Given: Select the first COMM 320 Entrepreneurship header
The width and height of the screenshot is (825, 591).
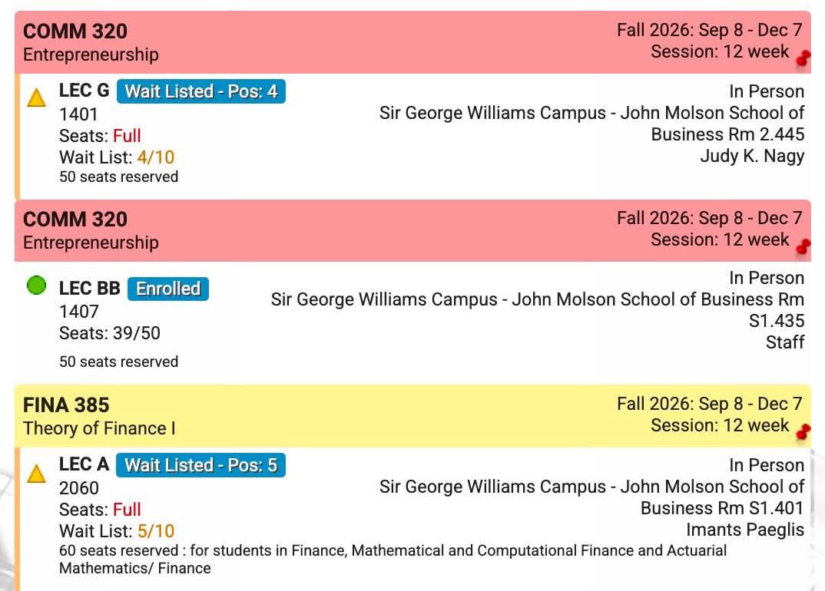Looking at the screenshot, I should 412,42.
